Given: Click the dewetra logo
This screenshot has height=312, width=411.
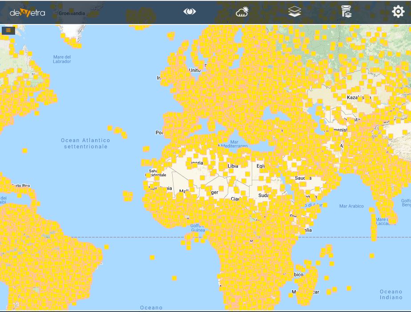Looking at the screenshot, I should click(28, 12).
